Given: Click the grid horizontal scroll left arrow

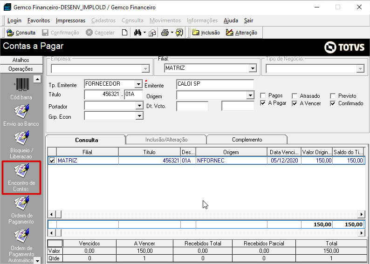Looking at the screenshot, I should [52, 214].
